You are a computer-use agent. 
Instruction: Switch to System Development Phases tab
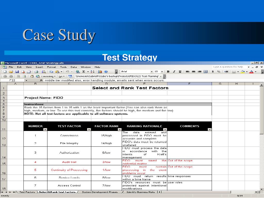pos(100,192)
